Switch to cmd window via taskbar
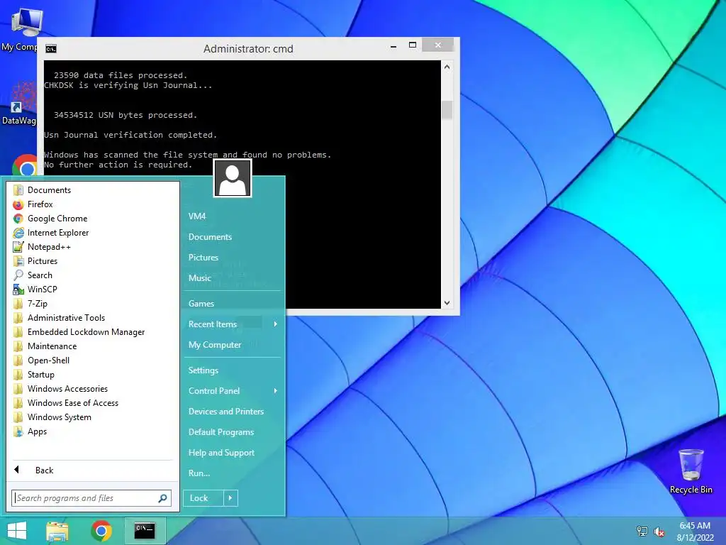 coord(145,531)
